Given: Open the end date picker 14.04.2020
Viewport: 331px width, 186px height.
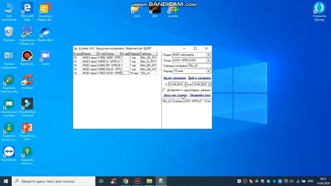Looking at the screenshot, I should (209, 84).
